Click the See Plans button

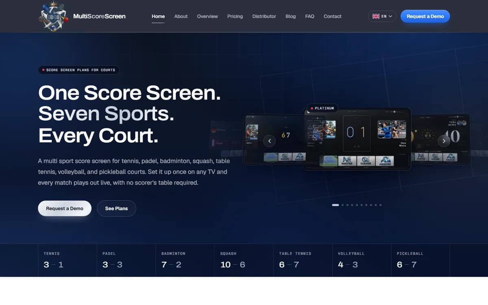pyautogui.click(x=116, y=208)
